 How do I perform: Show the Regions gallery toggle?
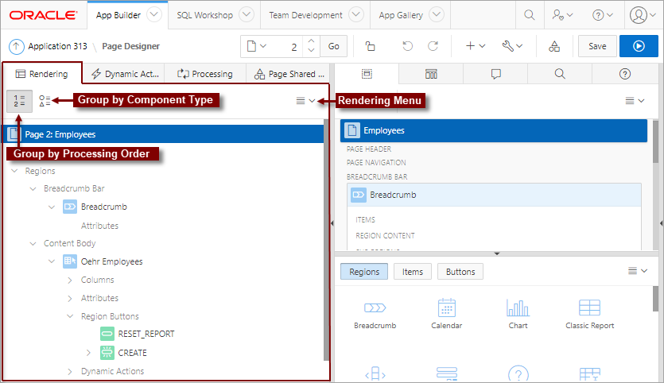[364, 272]
